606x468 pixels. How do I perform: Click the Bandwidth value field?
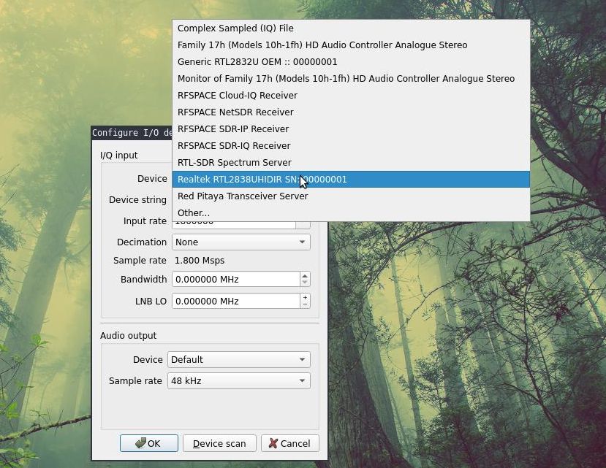pos(236,279)
